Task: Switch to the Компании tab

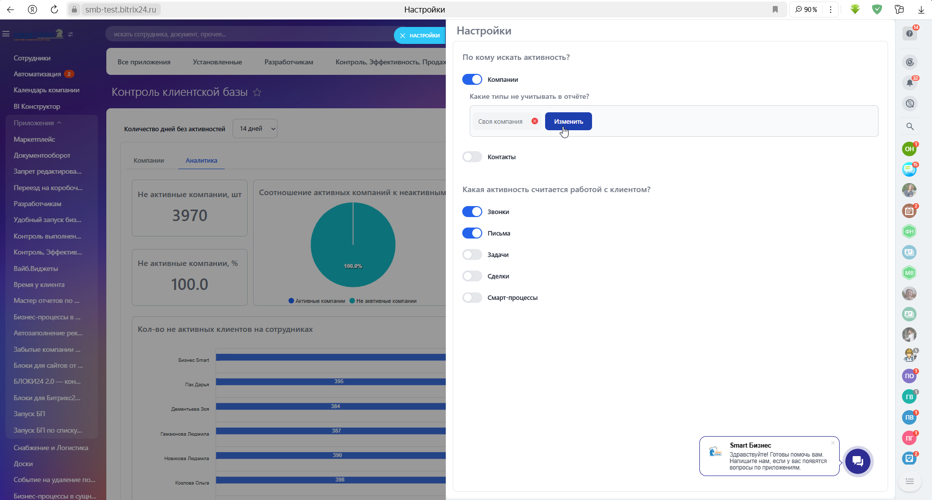Action: 149,160
